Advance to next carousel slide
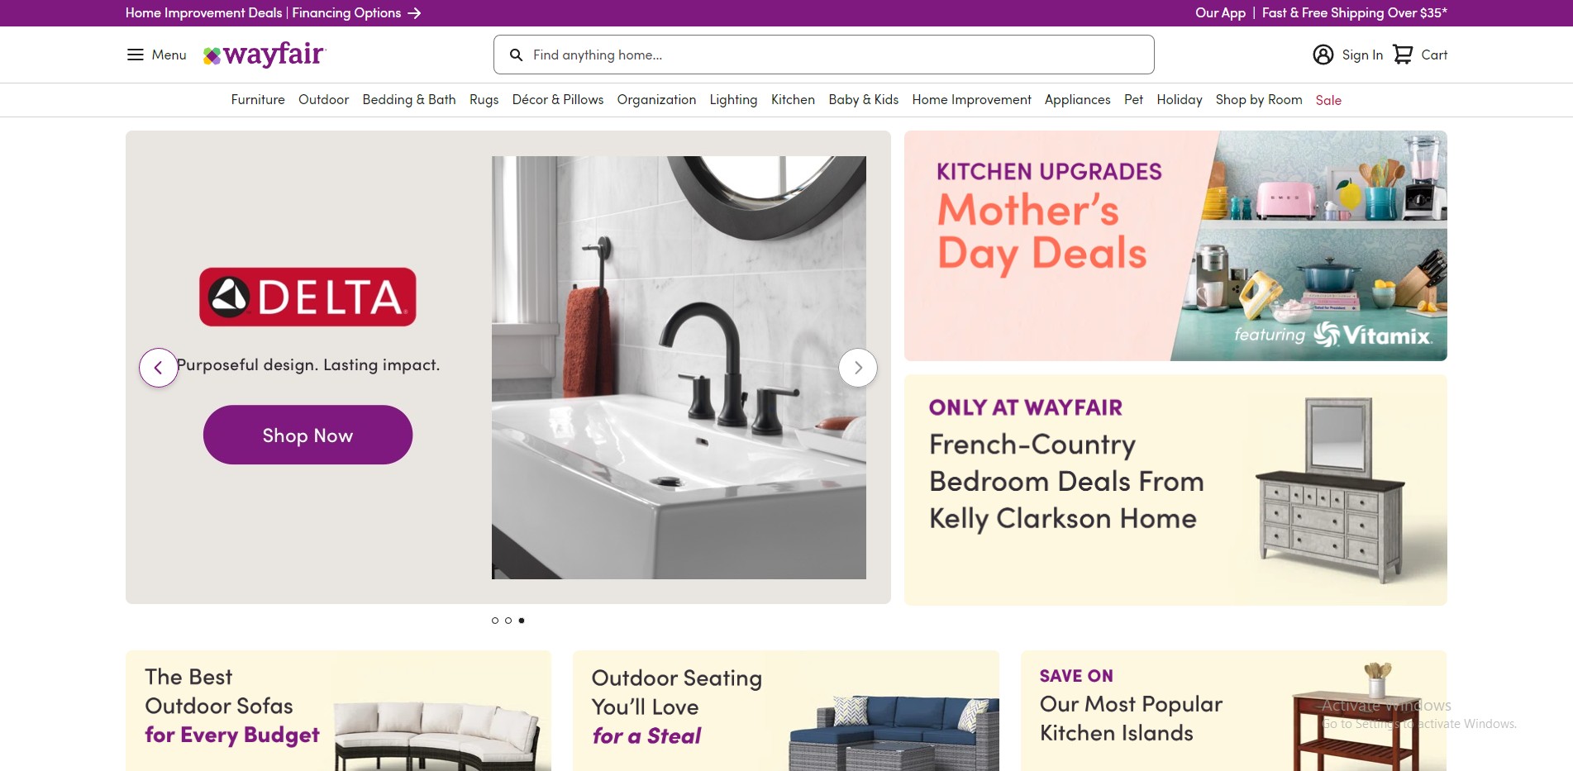Screen dimensions: 1573x771 click(x=858, y=368)
